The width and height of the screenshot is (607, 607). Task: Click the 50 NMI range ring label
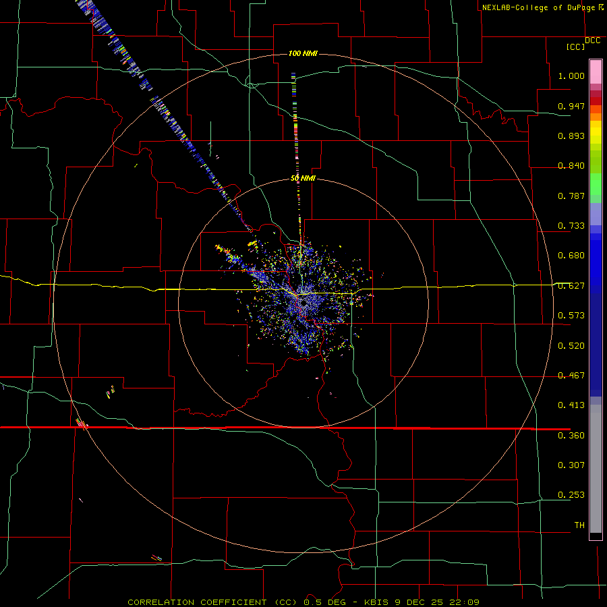click(x=303, y=179)
